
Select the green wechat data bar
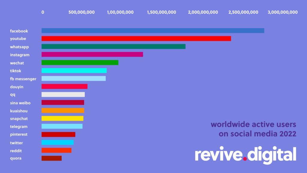tap(80, 63)
